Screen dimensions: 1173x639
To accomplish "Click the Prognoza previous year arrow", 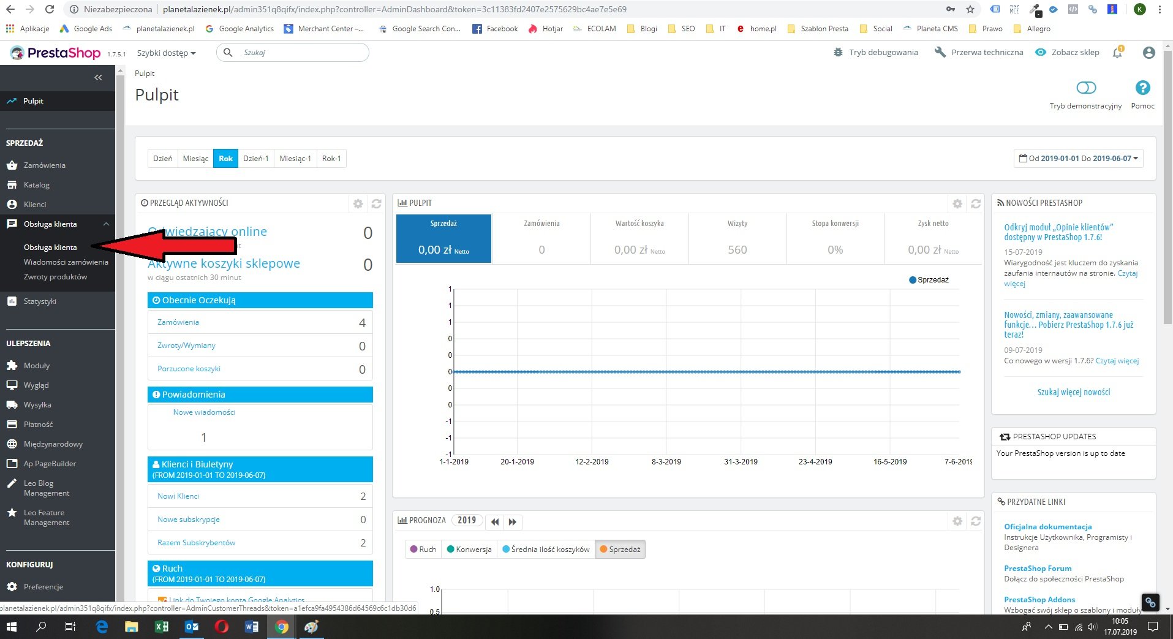I will (x=495, y=521).
